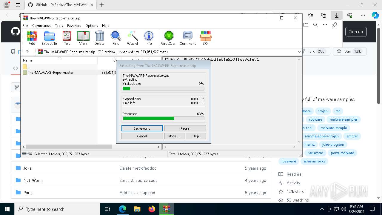The height and width of the screenshot is (215, 382).
Task: Click the Copilot icon in Edge
Action: tap(375, 15)
